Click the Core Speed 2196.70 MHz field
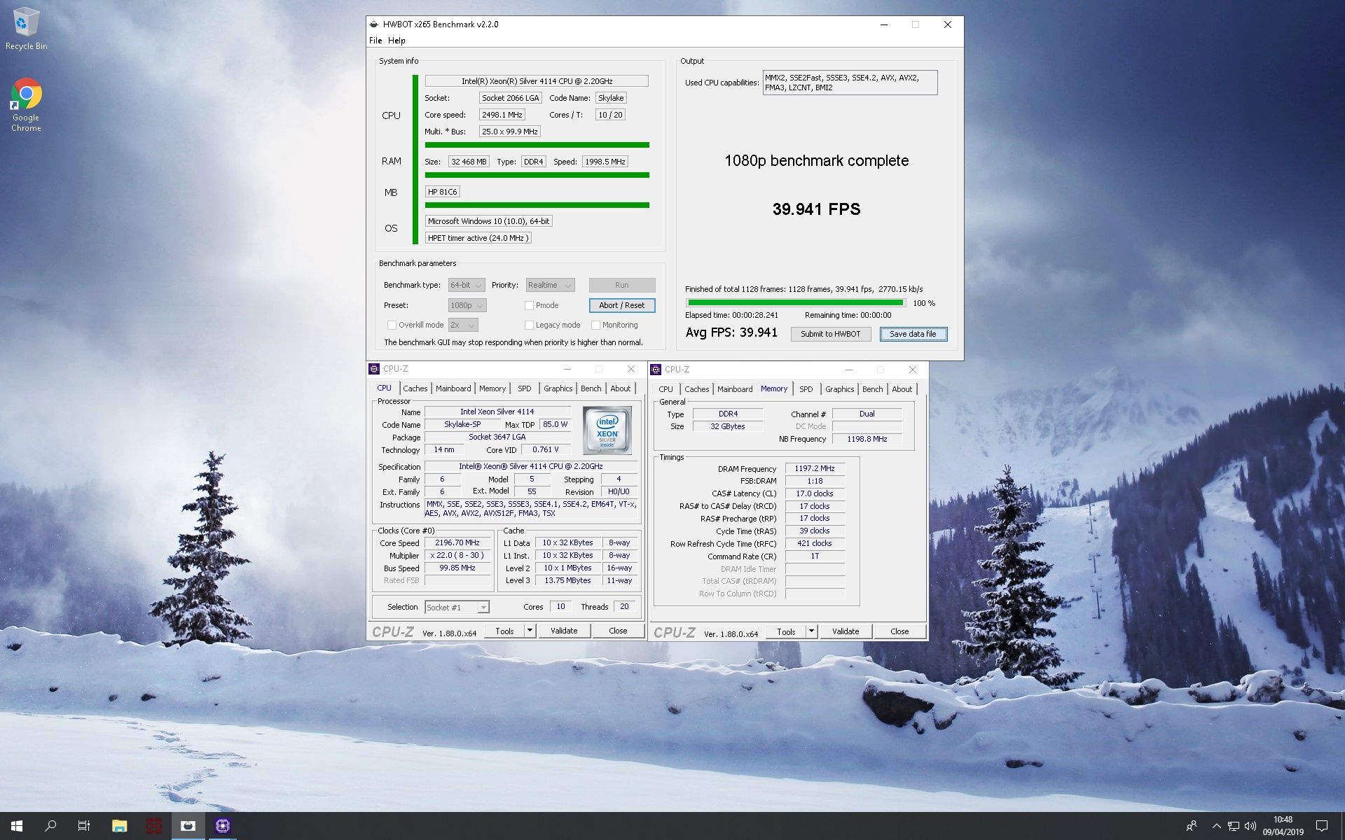1345x840 pixels. [457, 542]
